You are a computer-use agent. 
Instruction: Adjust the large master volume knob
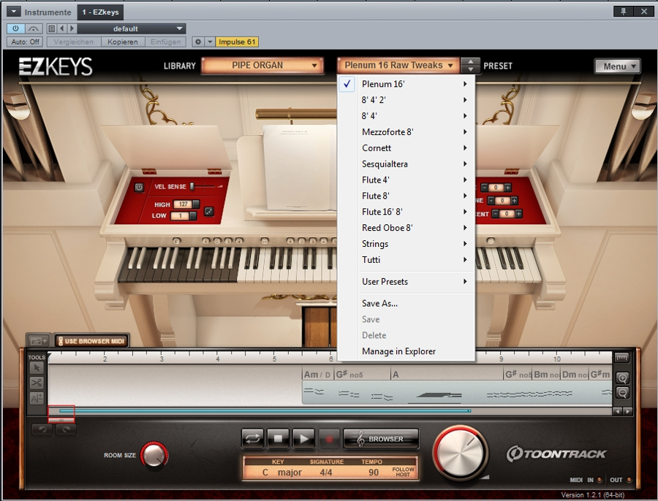pos(461,453)
